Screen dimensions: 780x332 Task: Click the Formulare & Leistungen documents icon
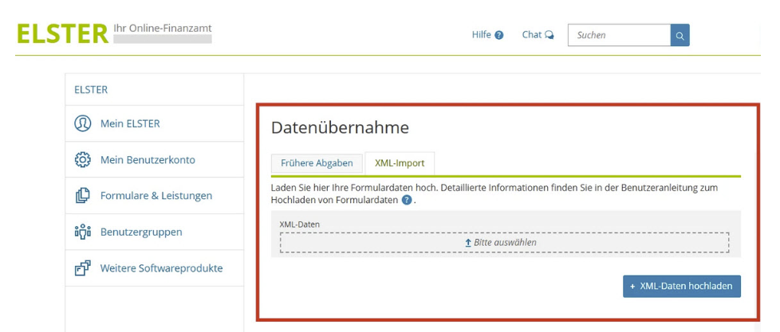tap(83, 196)
